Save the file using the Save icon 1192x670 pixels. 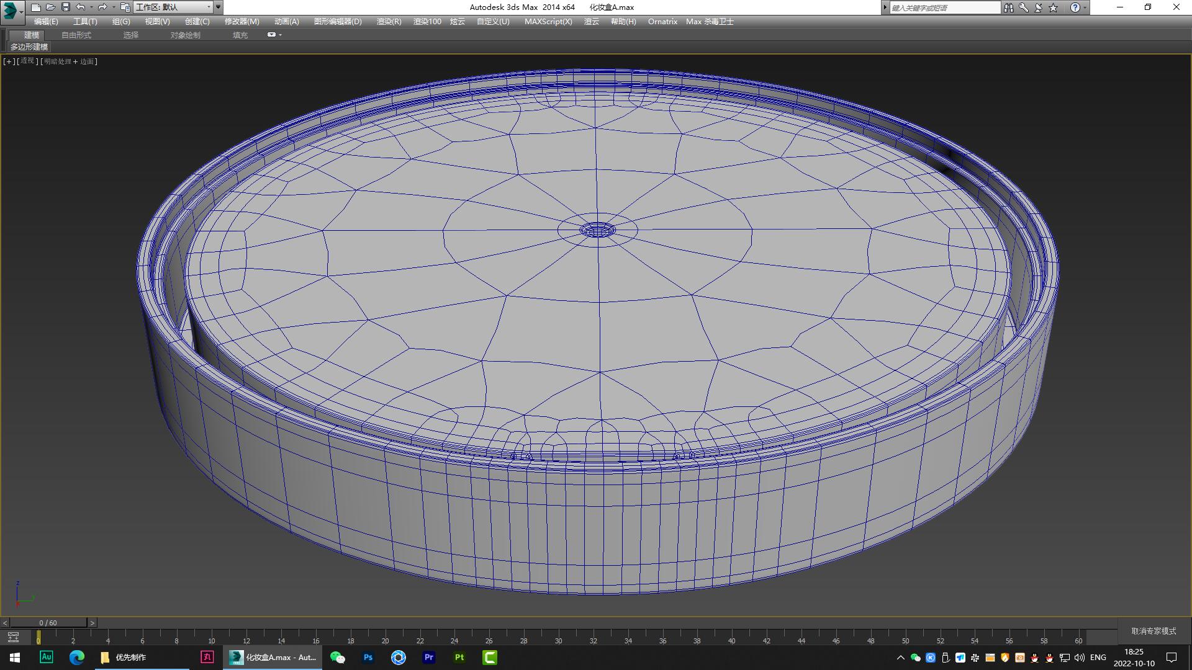tap(65, 7)
